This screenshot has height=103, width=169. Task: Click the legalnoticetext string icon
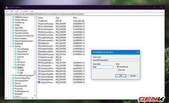[x=39, y=60]
